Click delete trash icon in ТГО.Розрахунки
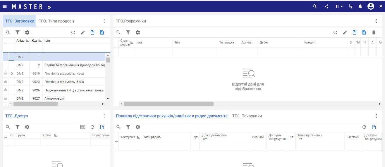 pyautogui.click(x=374, y=32)
